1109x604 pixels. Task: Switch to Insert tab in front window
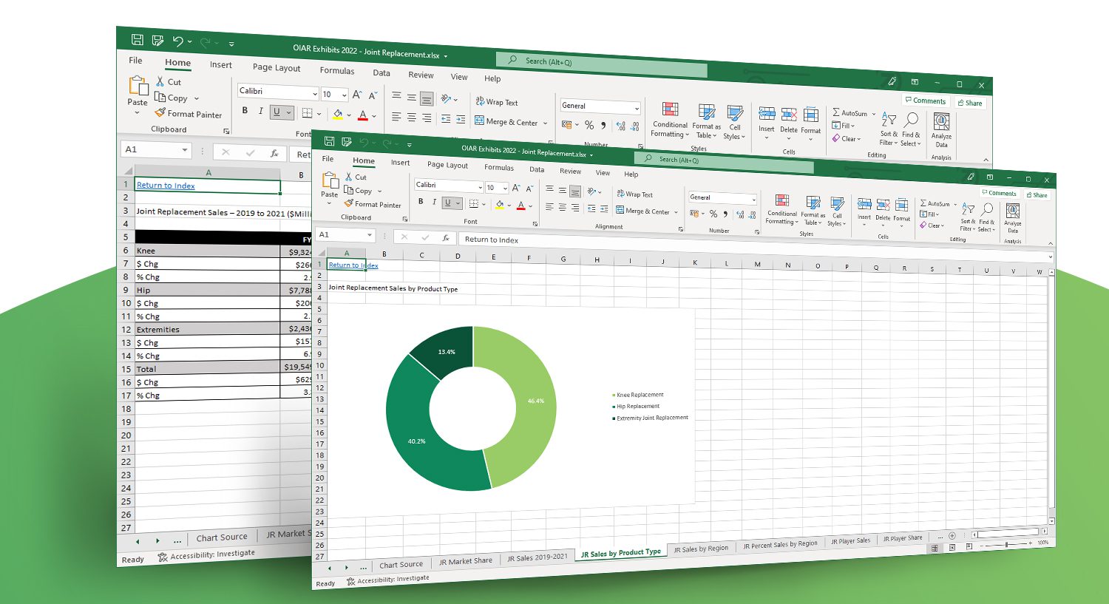point(400,163)
